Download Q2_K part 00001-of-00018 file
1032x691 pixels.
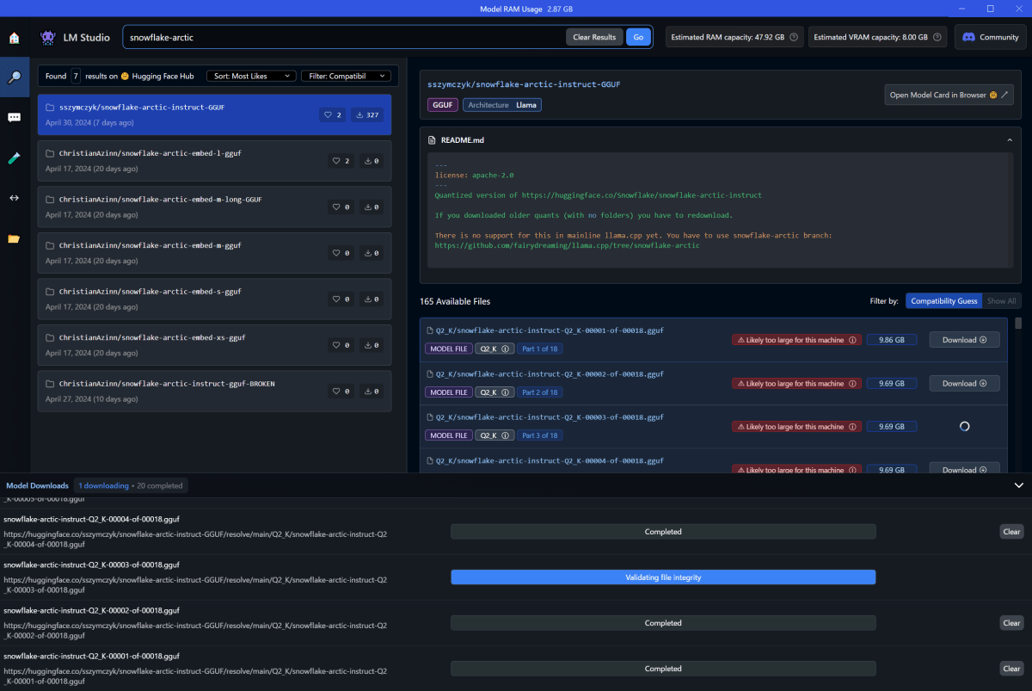(964, 340)
